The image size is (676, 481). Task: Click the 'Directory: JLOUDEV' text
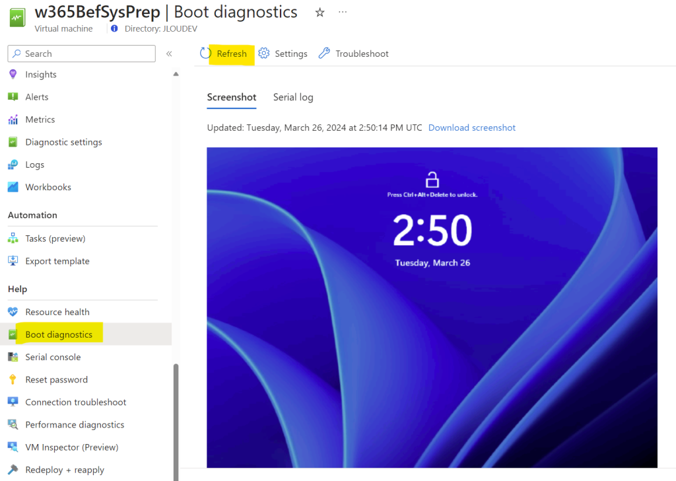161,28
